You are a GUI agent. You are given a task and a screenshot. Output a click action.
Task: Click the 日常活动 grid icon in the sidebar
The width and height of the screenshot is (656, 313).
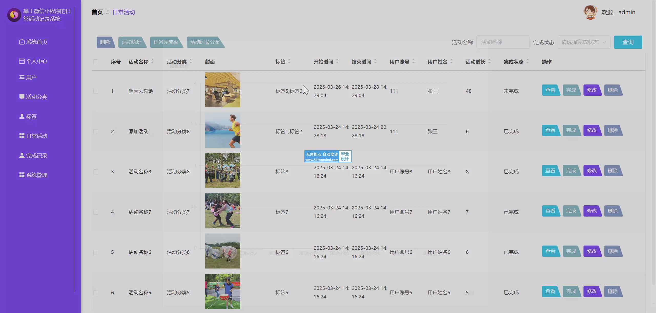[22, 136]
